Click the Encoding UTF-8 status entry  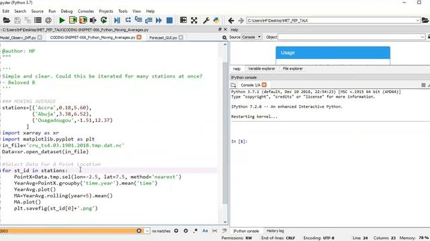[x=318, y=238]
